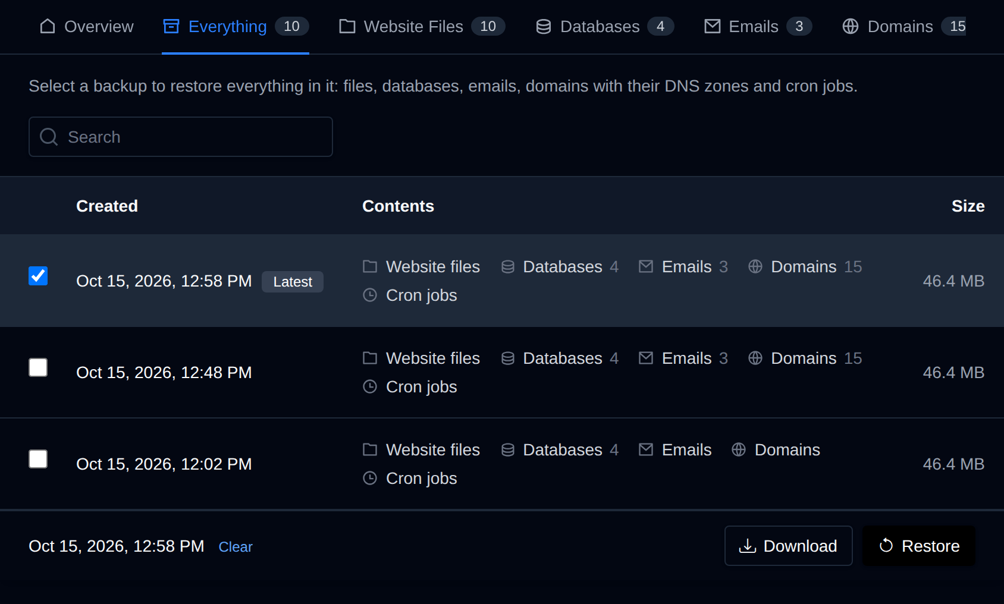The height and width of the screenshot is (604, 1004).
Task: Download the selected backup
Action: (788, 546)
